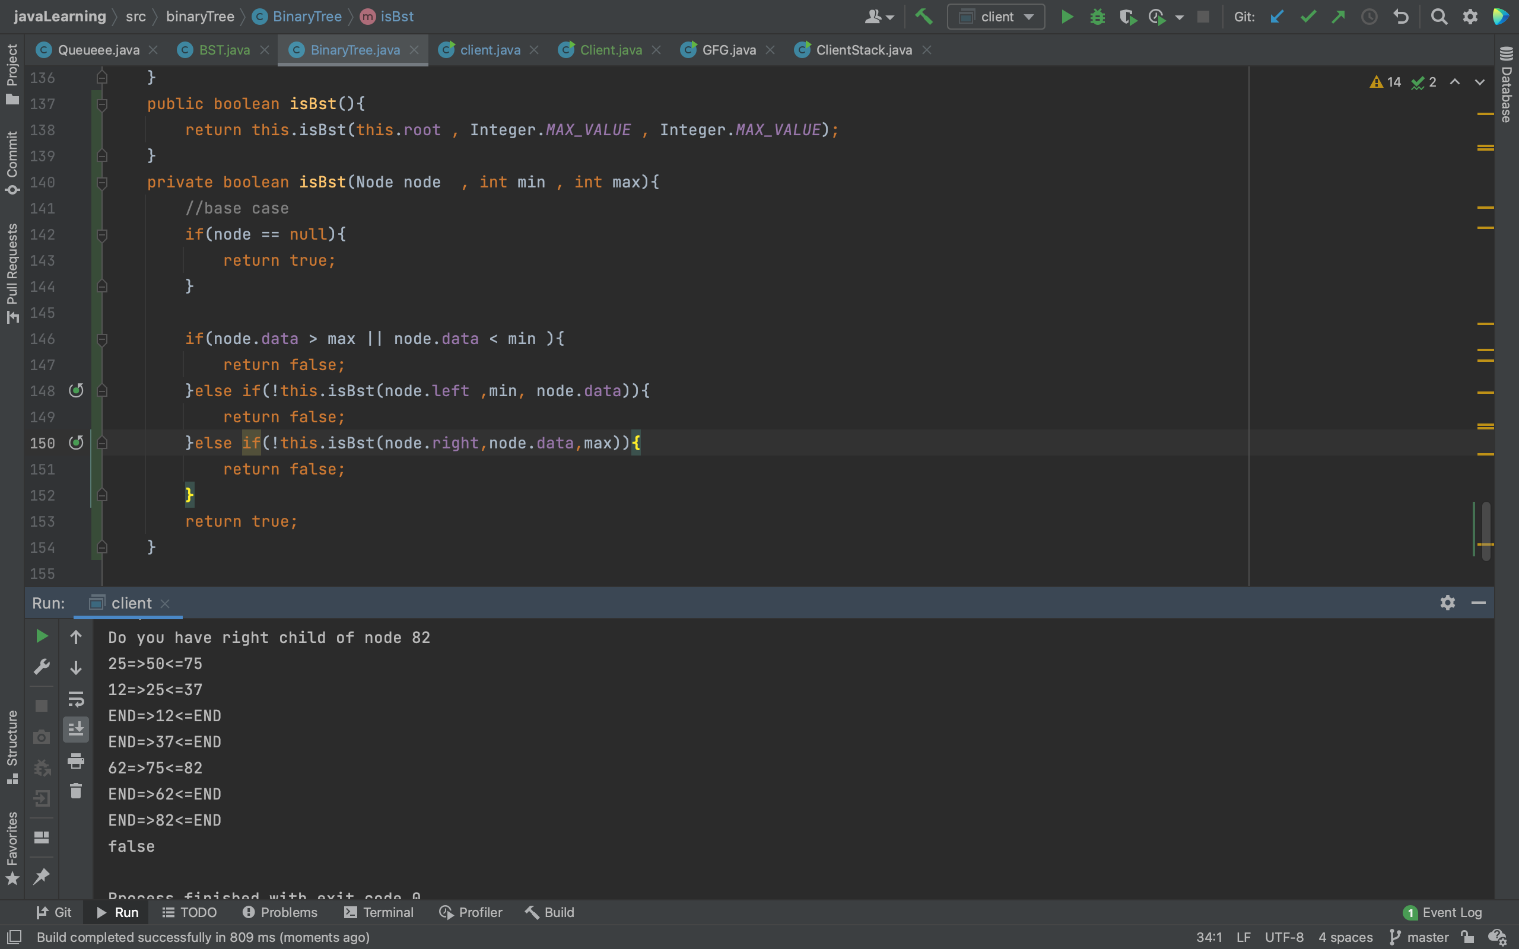The image size is (1519, 949).
Task: Click BinaryTree in the breadcrumb bar
Action: [306, 17]
